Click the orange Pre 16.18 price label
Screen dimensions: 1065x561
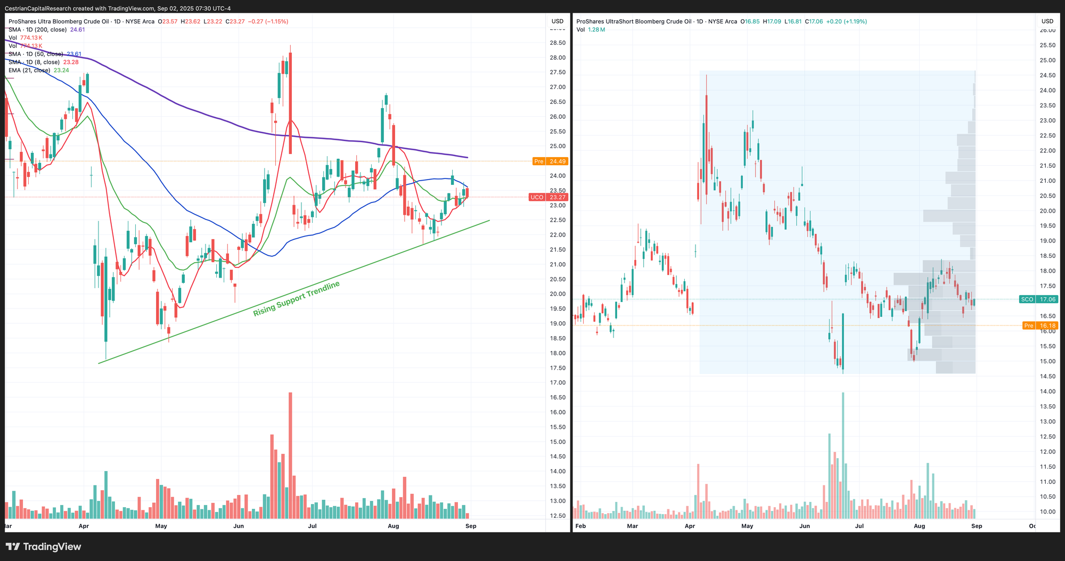click(x=1041, y=326)
